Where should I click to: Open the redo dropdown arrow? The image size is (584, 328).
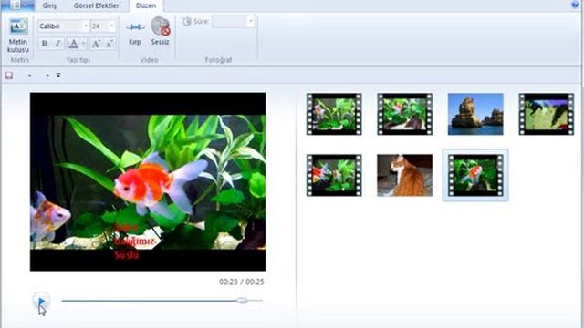pyautogui.click(x=47, y=76)
